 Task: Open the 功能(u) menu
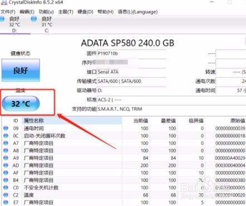tap(46, 12)
